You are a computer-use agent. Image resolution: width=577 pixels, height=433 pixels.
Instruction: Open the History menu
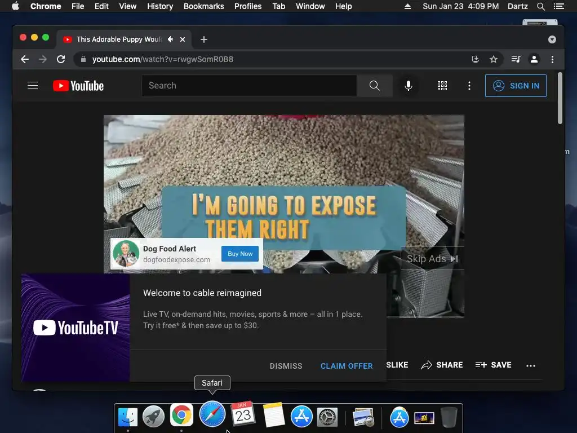(x=160, y=6)
